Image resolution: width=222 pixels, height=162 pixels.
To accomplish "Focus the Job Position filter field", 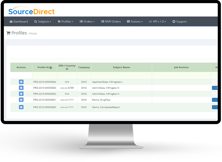I will click(x=181, y=75).
